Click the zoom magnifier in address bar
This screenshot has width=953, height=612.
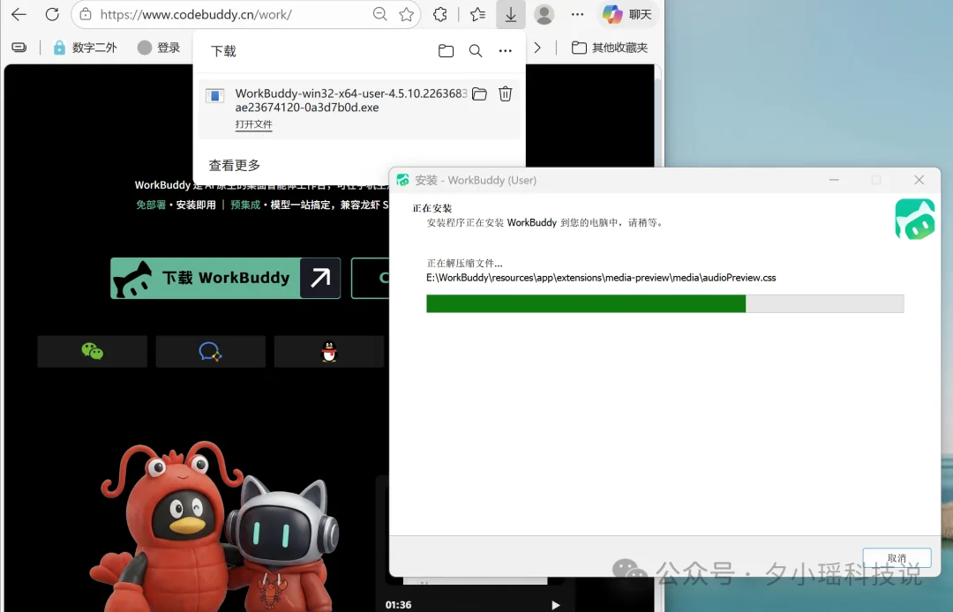[x=379, y=14]
